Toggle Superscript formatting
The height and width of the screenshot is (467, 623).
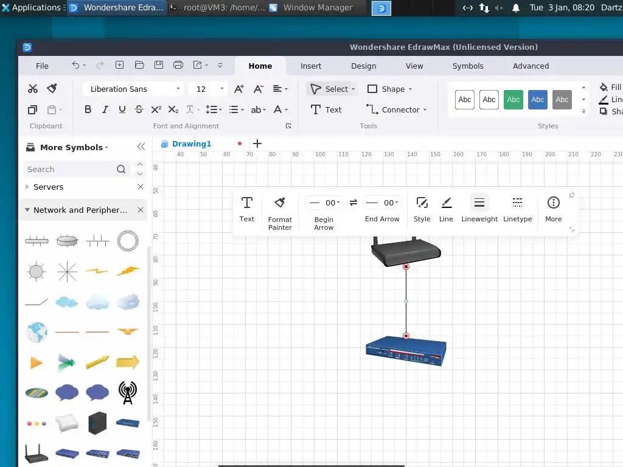(x=156, y=109)
